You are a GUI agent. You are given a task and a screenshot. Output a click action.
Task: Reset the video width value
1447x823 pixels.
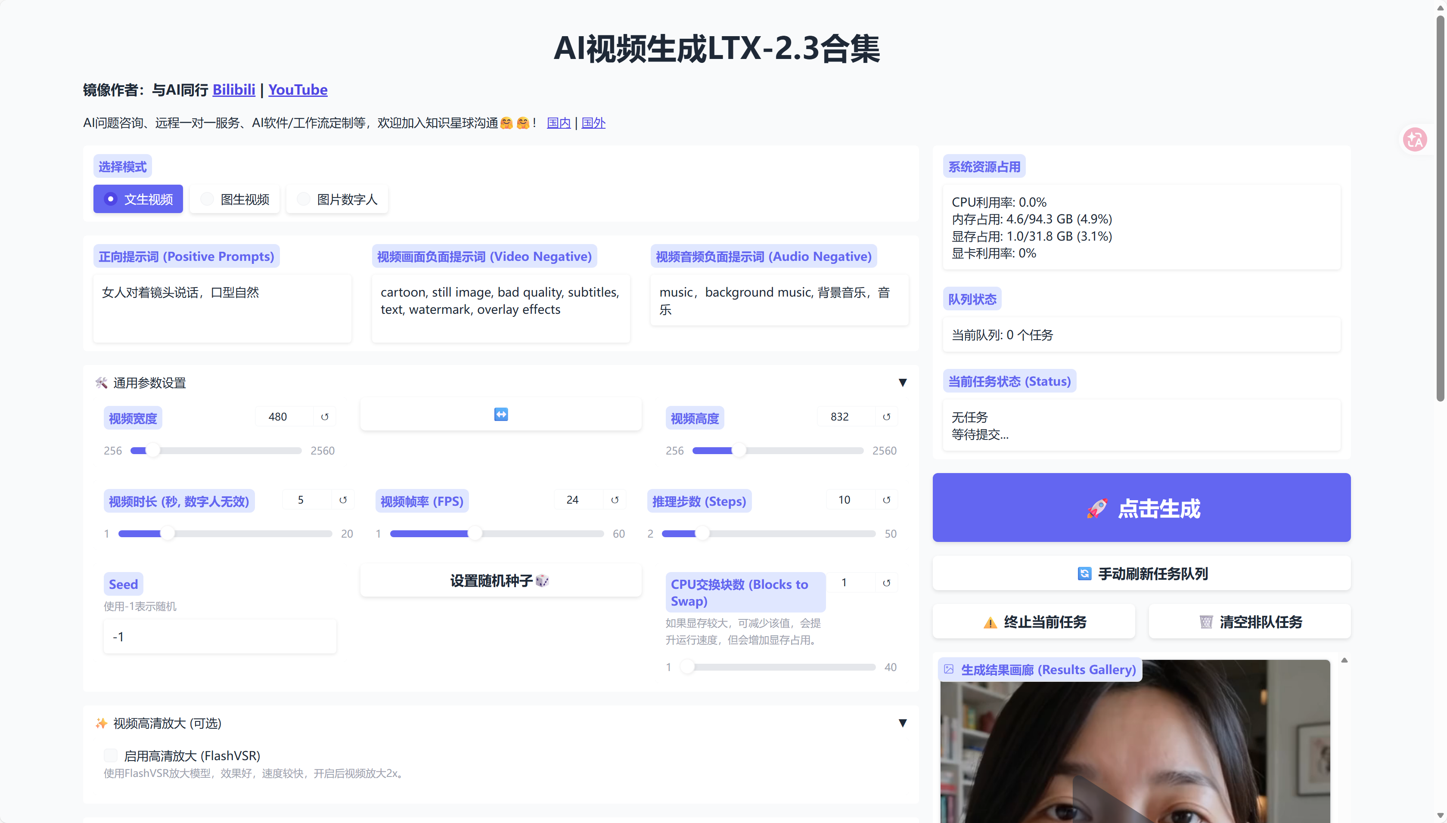(325, 417)
